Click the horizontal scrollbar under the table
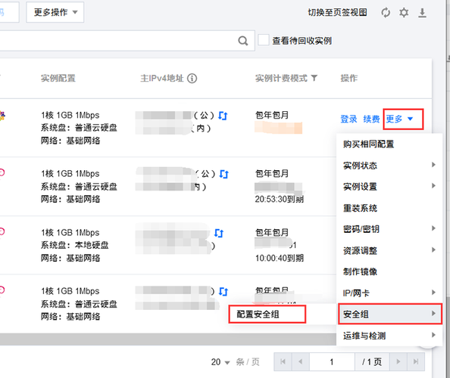 tap(168, 339)
